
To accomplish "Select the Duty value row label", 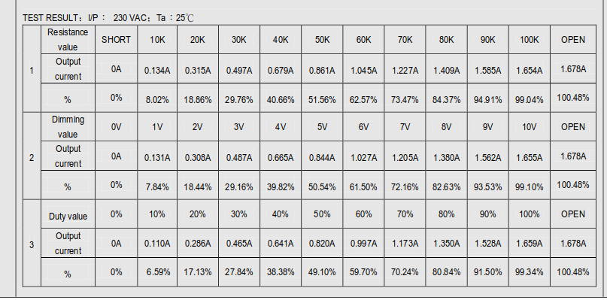I will (68, 214).
